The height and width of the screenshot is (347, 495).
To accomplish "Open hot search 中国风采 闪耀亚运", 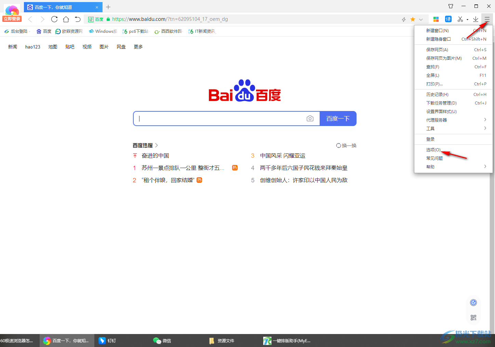I will 282,156.
